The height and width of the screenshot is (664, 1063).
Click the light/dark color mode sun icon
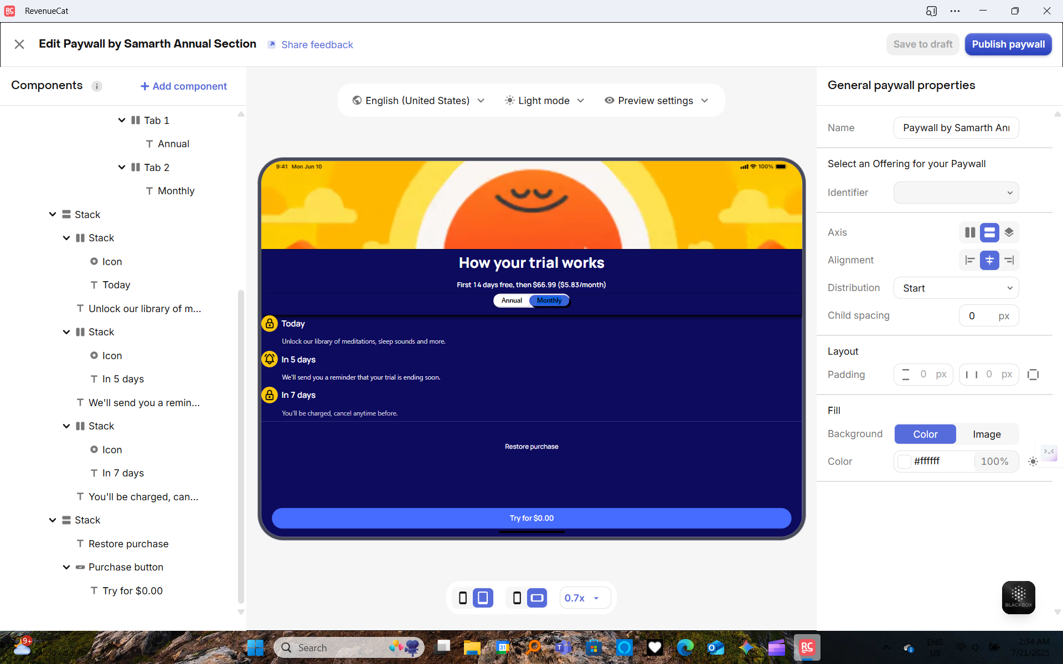pyautogui.click(x=1033, y=461)
